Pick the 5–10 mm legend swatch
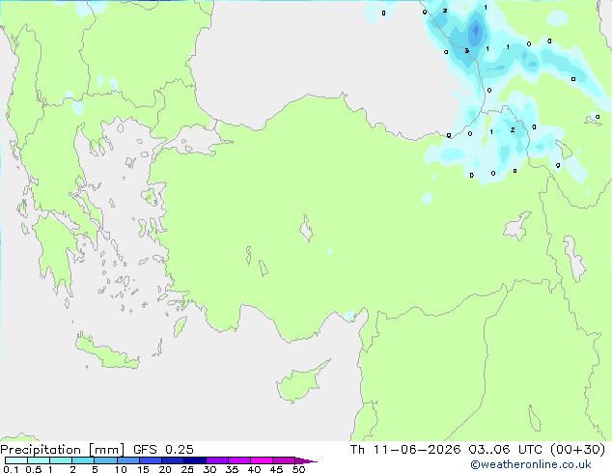This screenshot has width=612, height=473. point(105,460)
